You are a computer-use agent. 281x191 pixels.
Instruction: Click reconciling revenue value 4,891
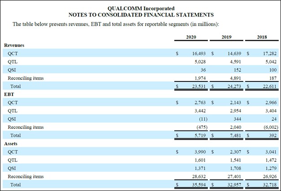click(x=236, y=78)
